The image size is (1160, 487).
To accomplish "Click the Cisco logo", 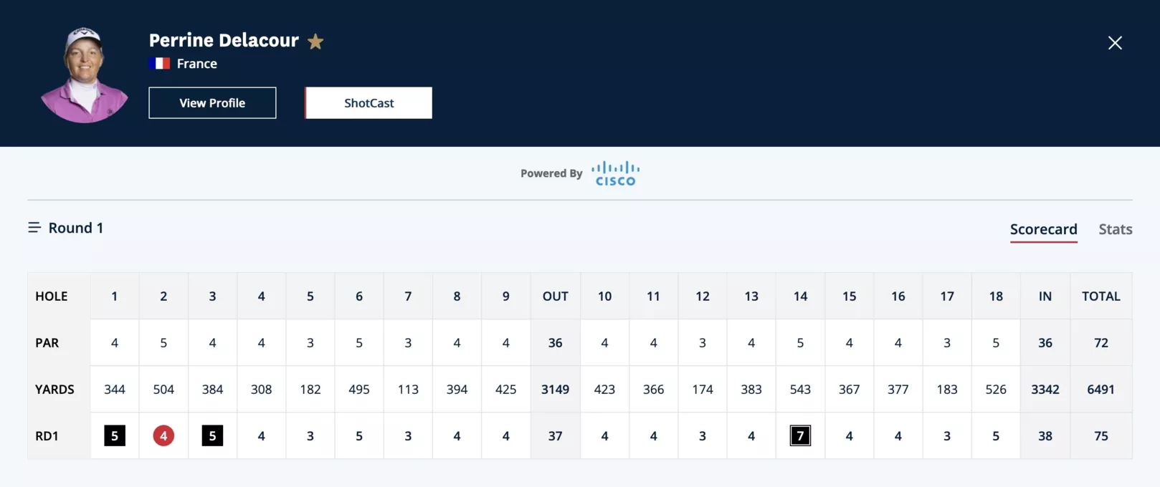I will pyautogui.click(x=615, y=173).
